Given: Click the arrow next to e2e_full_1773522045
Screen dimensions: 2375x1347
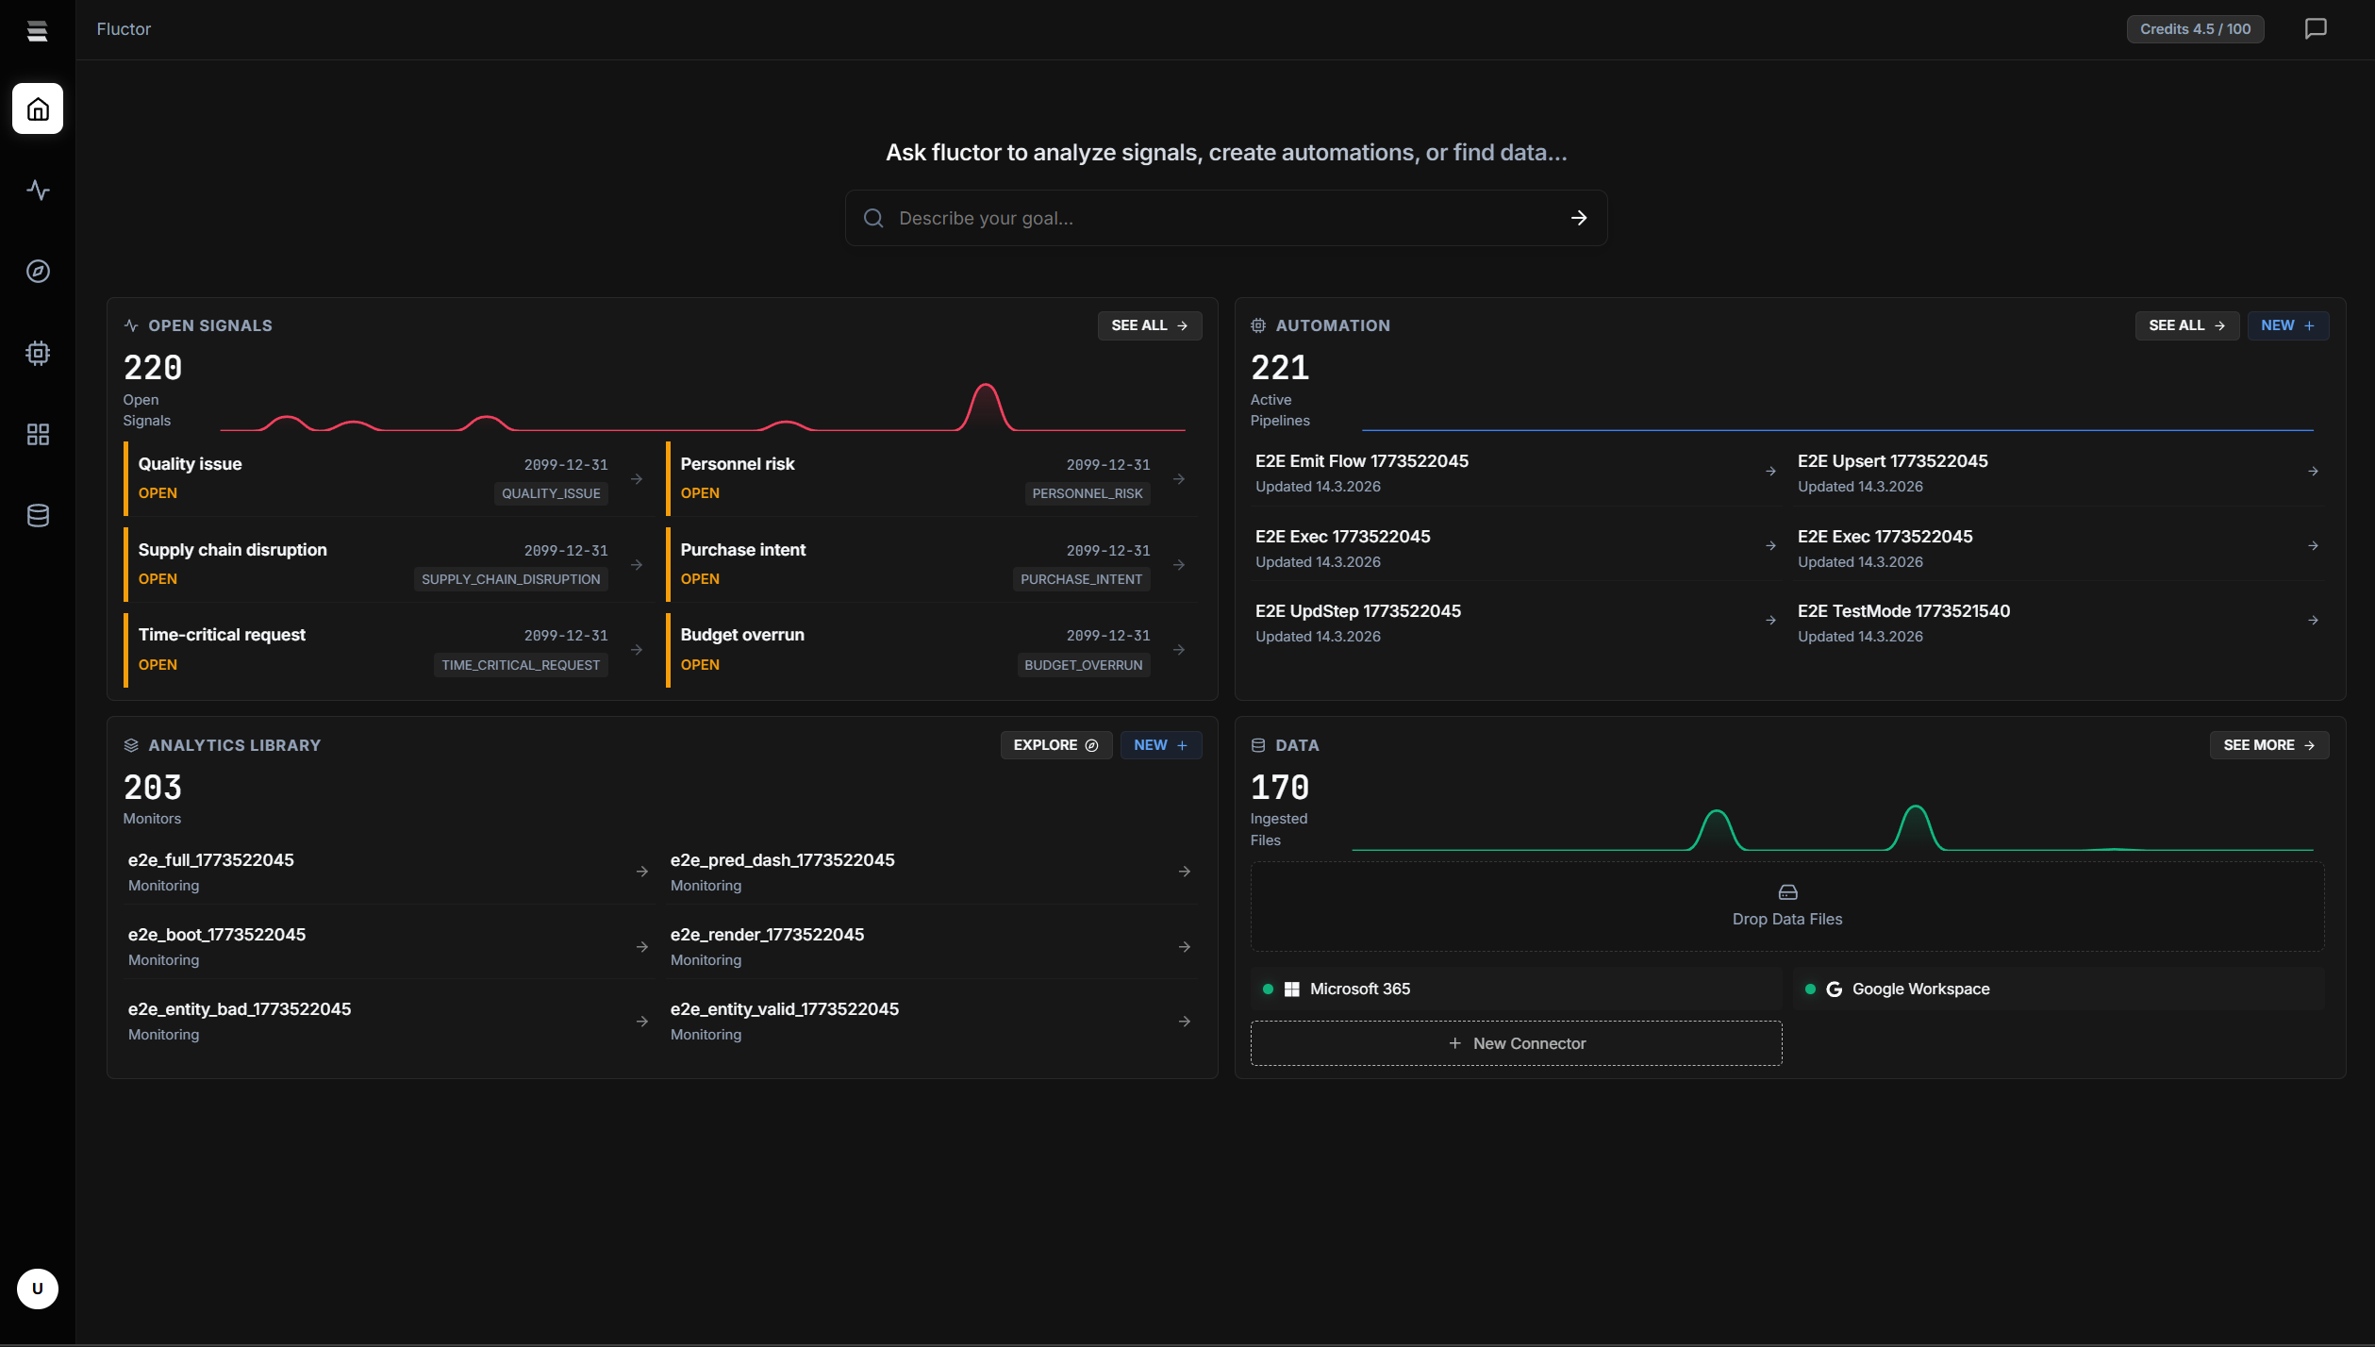Looking at the screenshot, I should pyautogui.click(x=641, y=872).
